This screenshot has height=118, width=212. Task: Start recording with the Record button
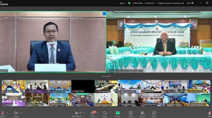click(x=142, y=113)
